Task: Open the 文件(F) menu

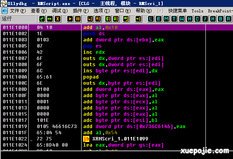Action: tap(18, 11)
